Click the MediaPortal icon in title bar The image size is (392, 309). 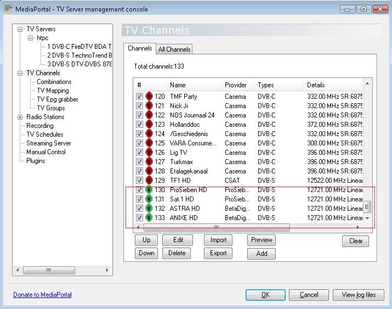(x=9, y=9)
